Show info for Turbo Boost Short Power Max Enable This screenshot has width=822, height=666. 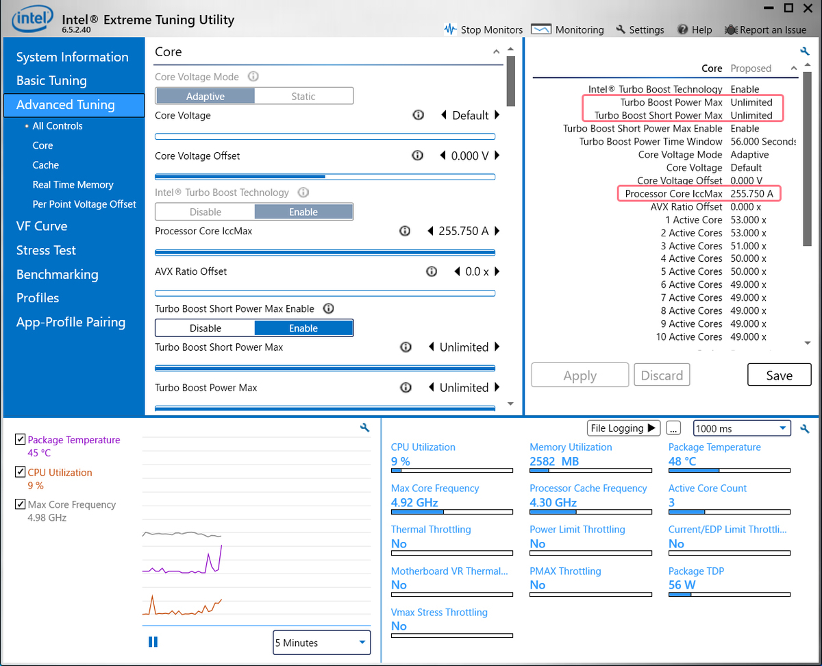(328, 308)
